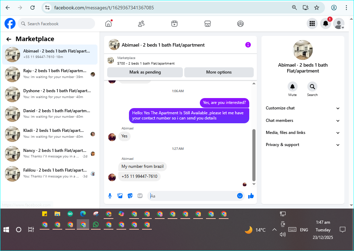Click the "Yes, are you interested?" message
Image resolution: width=354 pixels, height=251 pixels.
[224, 103]
